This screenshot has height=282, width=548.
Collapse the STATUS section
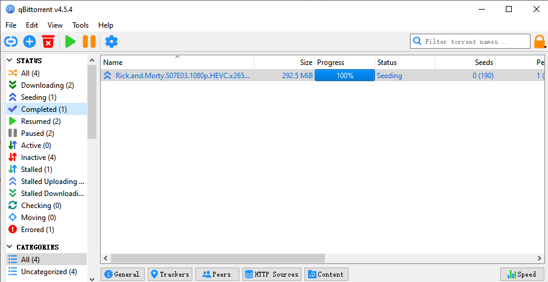[11, 61]
